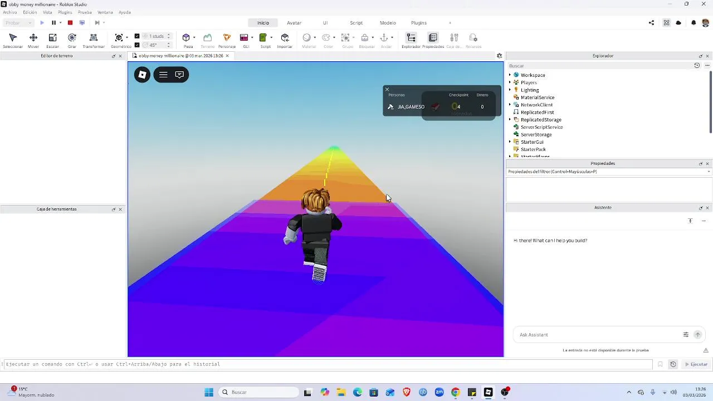Click the Ejecutar command button
713x401 pixels.
[696, 364]
